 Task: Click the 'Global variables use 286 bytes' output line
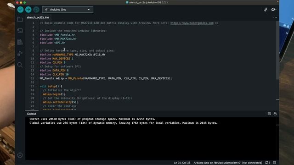pos(124,123)
